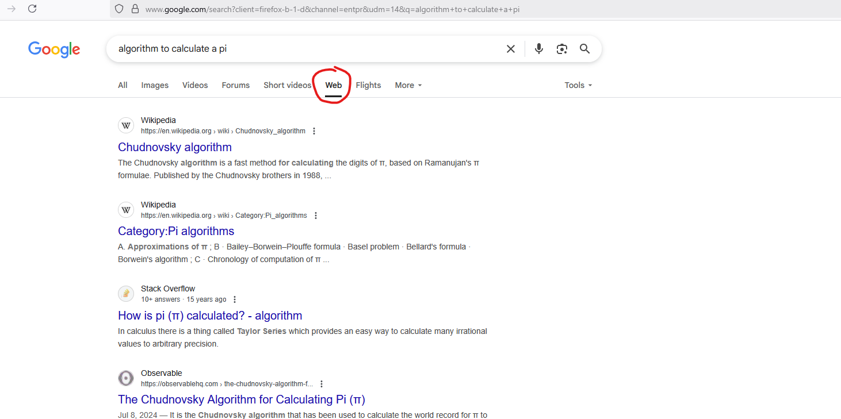Screen dimensions: 841x419
Task: Click the browser address bar URL
Action: [332, 9]
